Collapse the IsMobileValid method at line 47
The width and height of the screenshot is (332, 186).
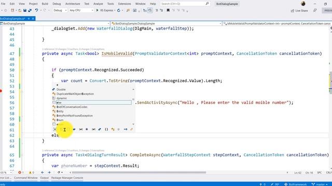(x=22, y=54)
